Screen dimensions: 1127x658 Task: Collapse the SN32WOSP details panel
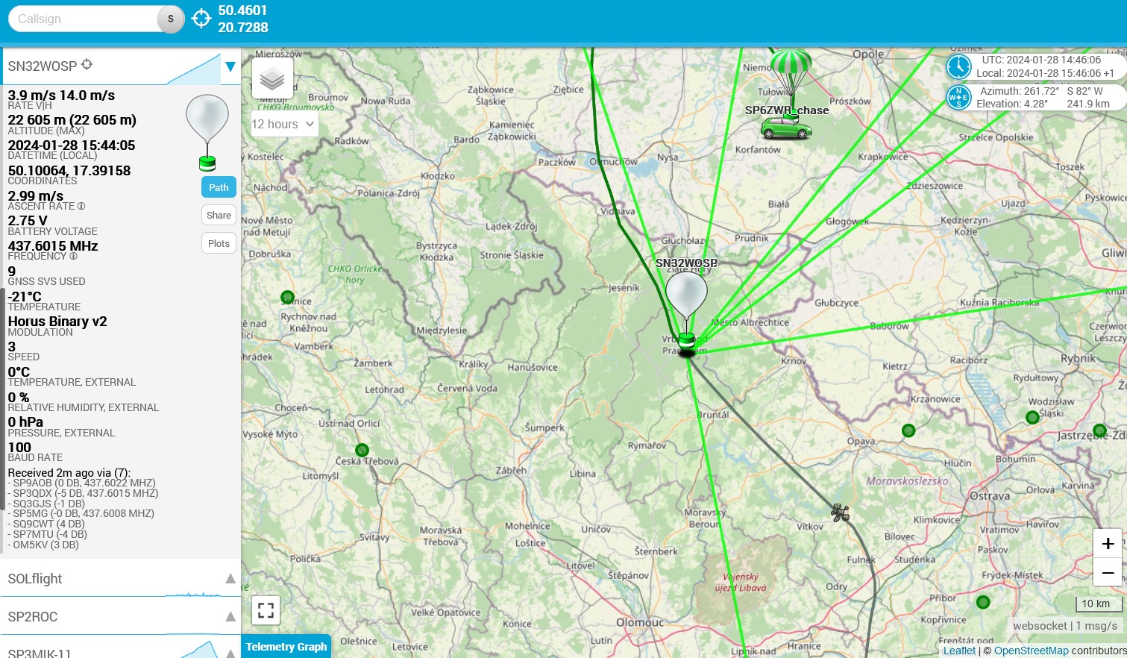(x=230, y=66)
